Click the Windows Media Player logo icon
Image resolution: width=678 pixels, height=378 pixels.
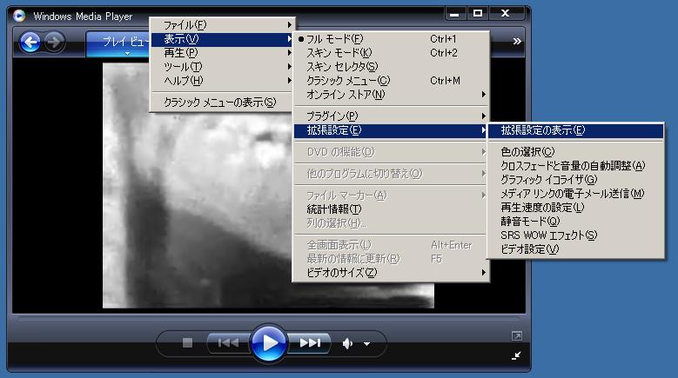[19, 16]
